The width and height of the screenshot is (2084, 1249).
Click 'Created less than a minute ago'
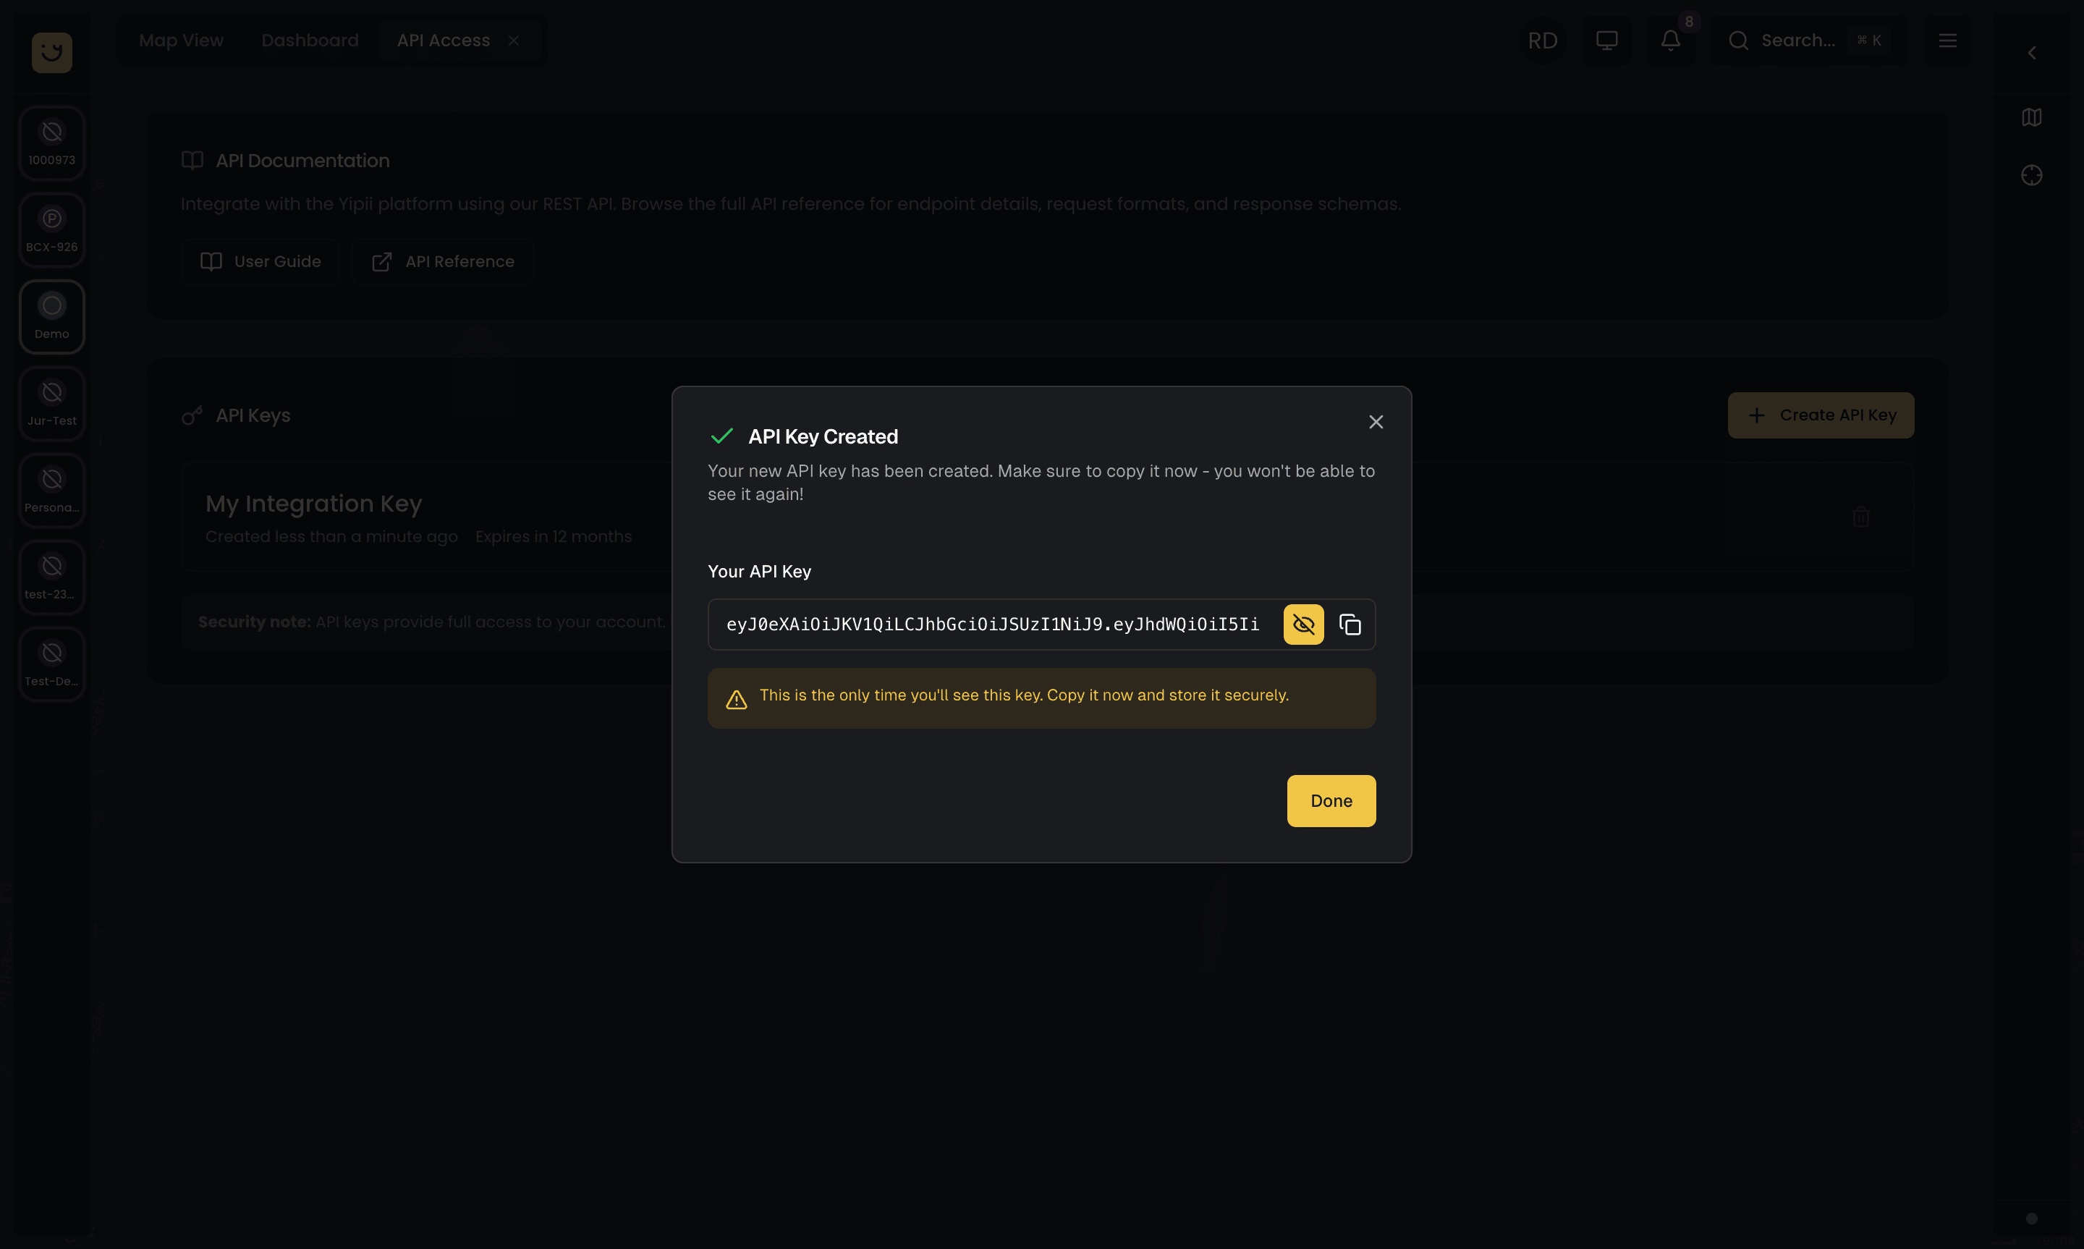pyautogui.click(x=331, y=537)
